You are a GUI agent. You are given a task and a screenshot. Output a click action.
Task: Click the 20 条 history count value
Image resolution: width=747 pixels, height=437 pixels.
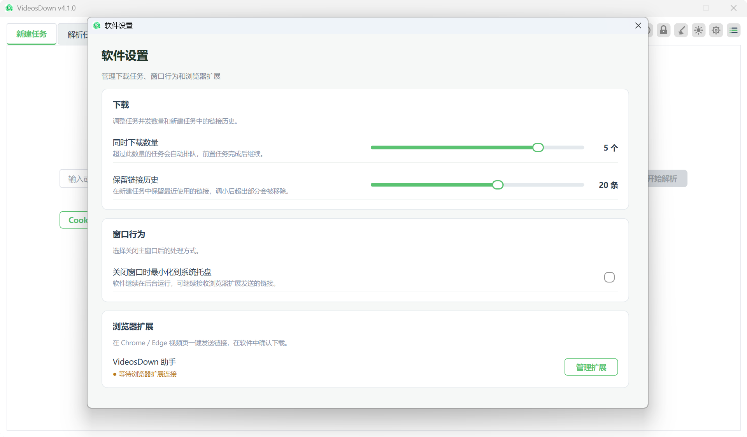point(608,185)
